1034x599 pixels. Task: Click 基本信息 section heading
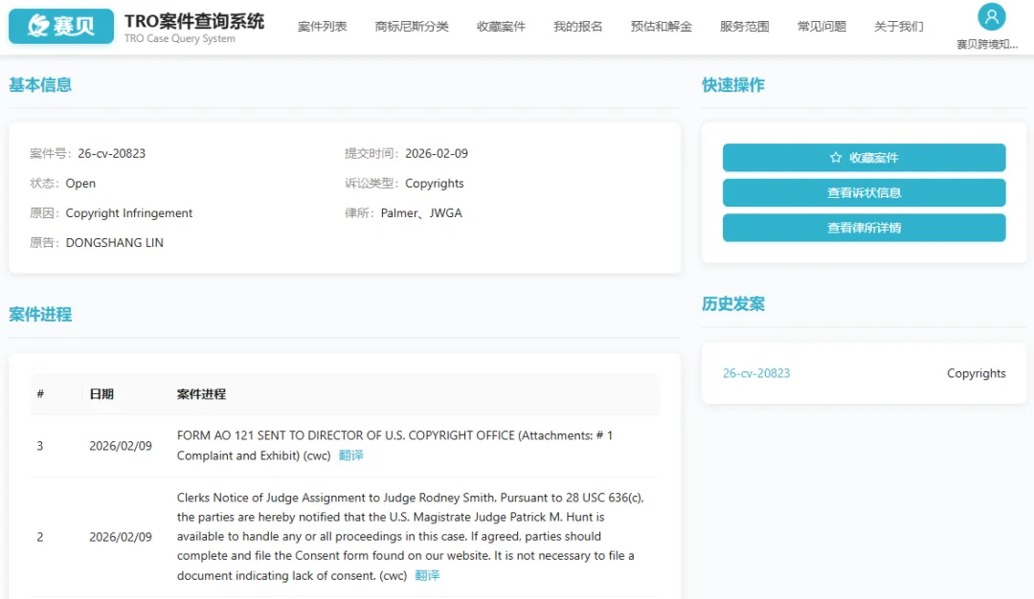pos(40,85)
